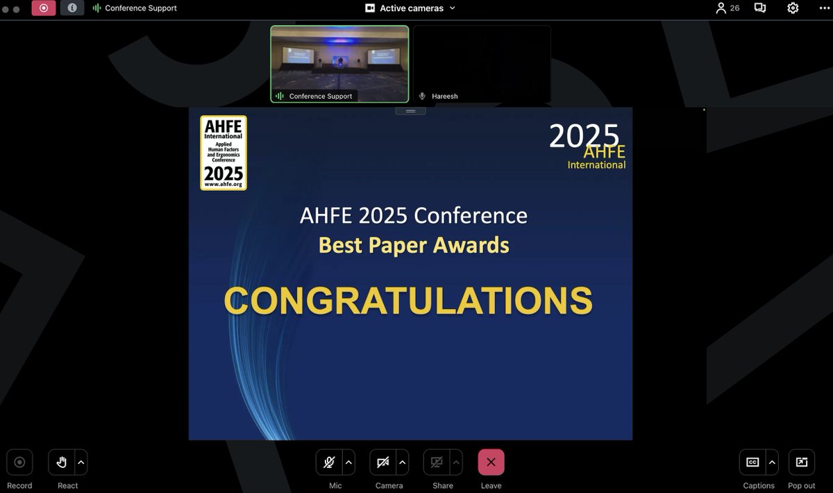Select the Conference Support camera thumbnail
Viewport: 833px width, 493px height.
click(x=339, y=64)
